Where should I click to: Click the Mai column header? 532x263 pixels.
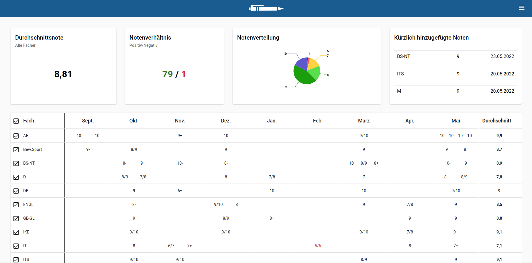tap(456, 121)
